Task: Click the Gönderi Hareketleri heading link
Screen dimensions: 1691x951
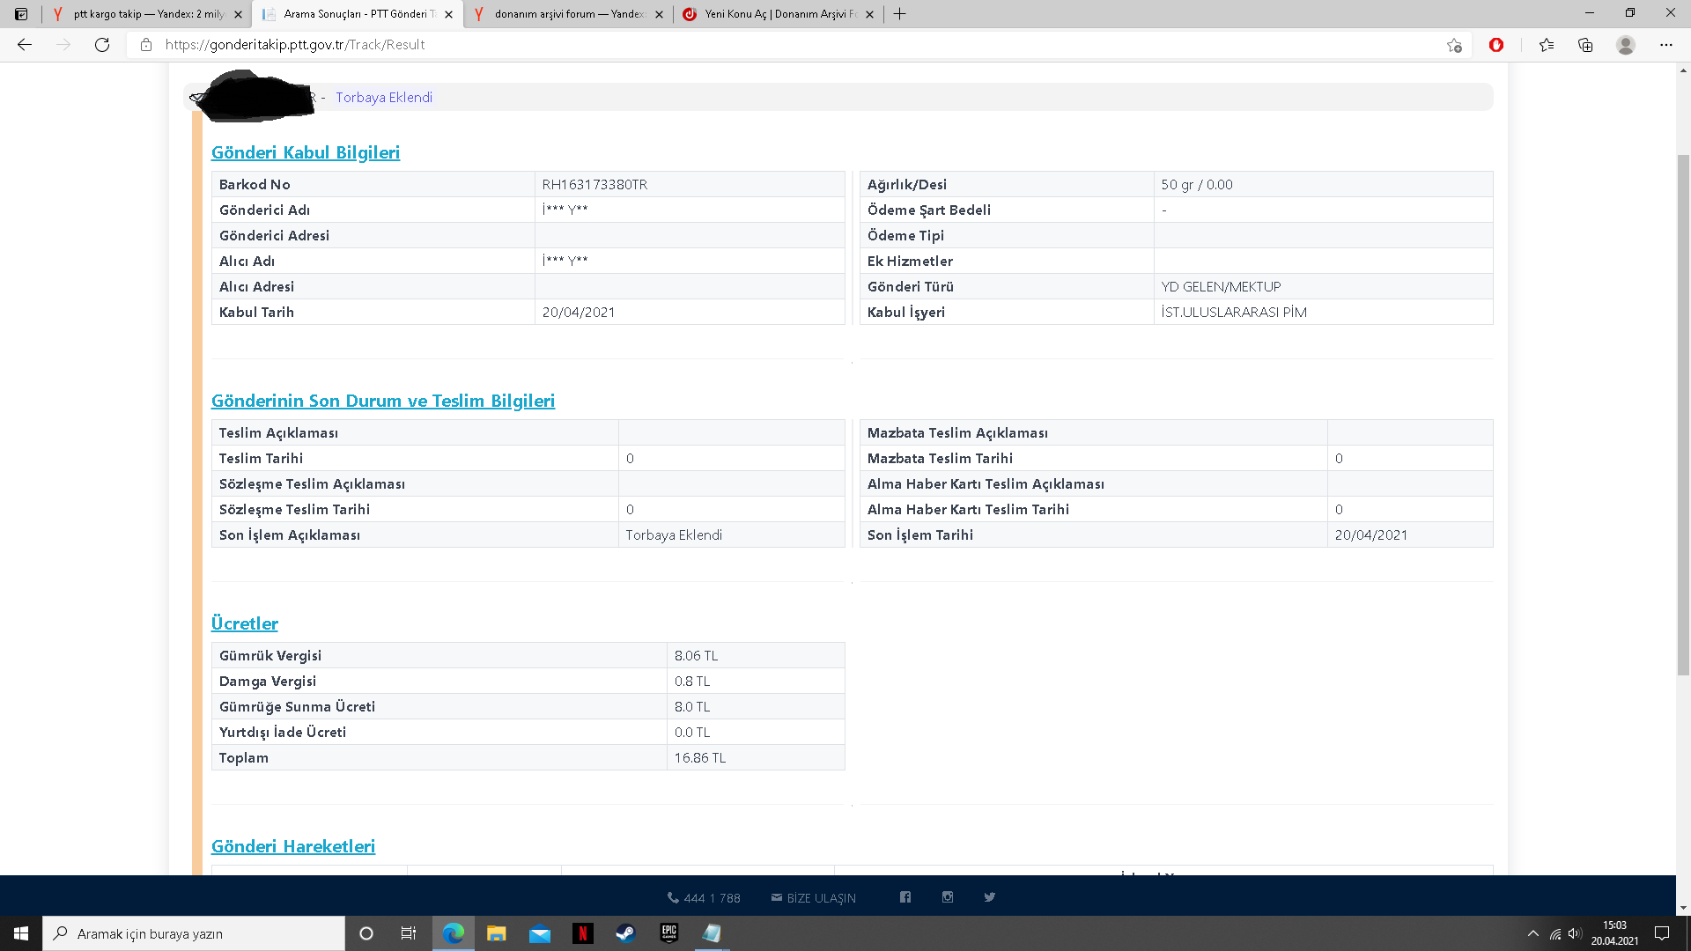Action: tap(293, 846)
